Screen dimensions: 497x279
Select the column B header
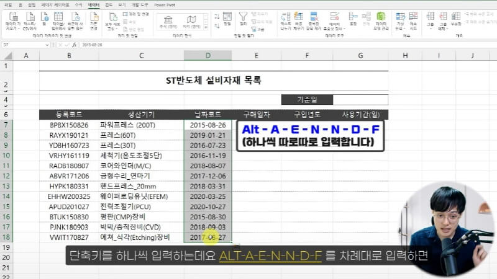click(69, 56)
